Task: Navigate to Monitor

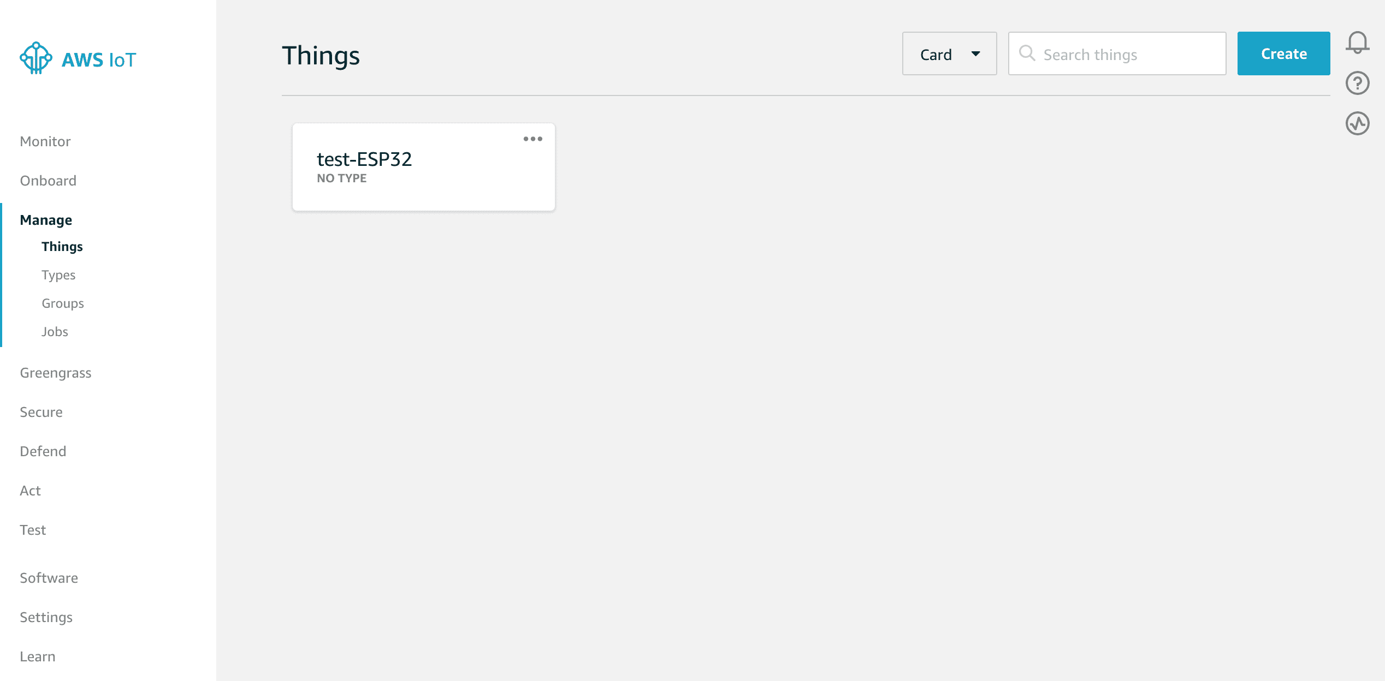Action: point(45,141)
